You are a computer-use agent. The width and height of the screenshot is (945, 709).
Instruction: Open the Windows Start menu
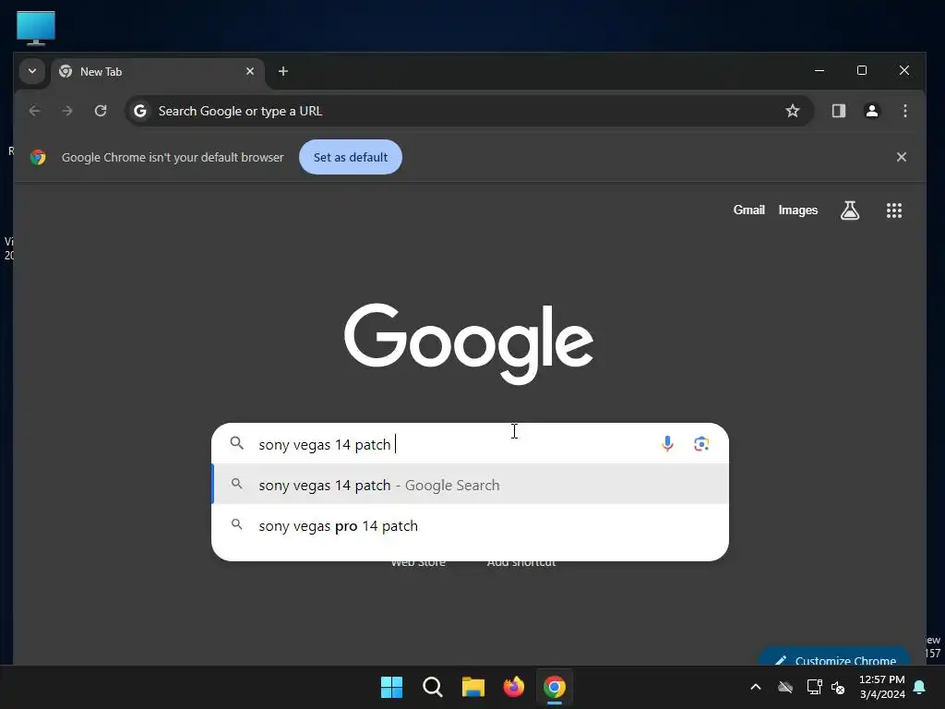(391, 687)
